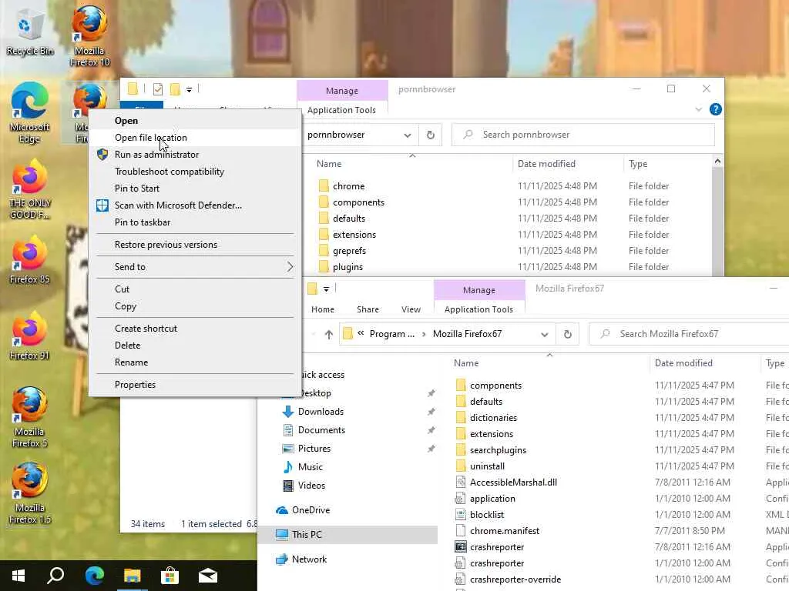Choose Scan with Microsoft Defender
Screen dimensions: 789x591
pos(195,205)
